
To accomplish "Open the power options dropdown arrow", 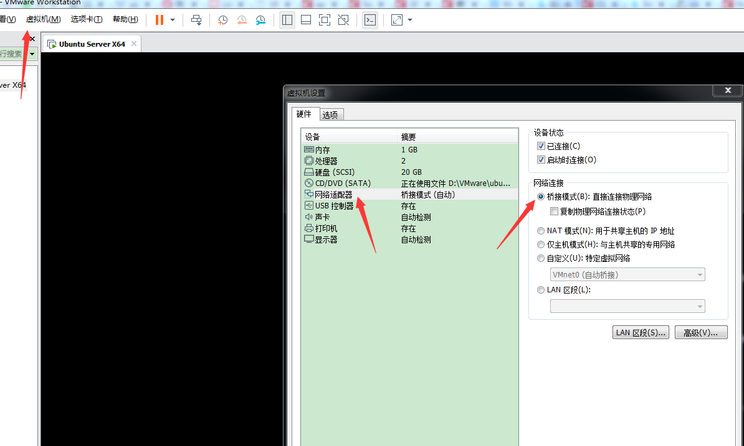I will pyautogui.click(x=173, y=20).
